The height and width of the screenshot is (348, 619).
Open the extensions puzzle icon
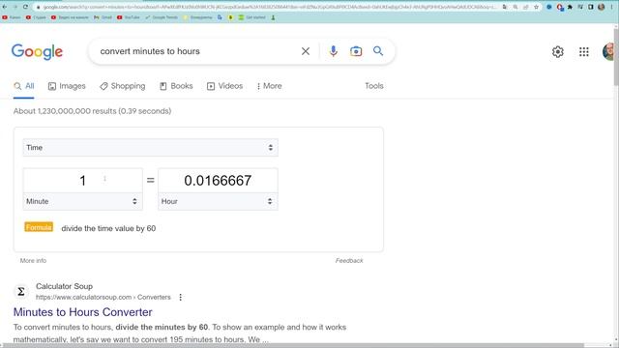click(x=570, y=7)
